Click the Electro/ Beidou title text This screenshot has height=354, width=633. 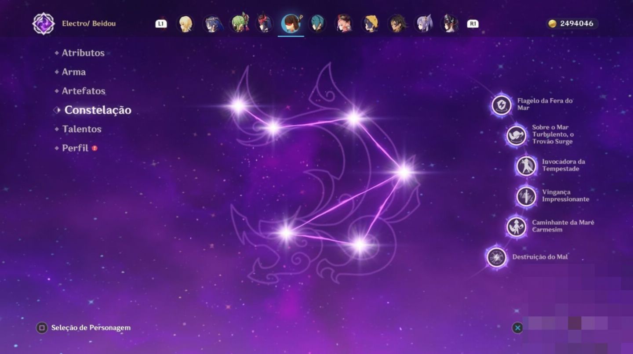coord(89,23)
